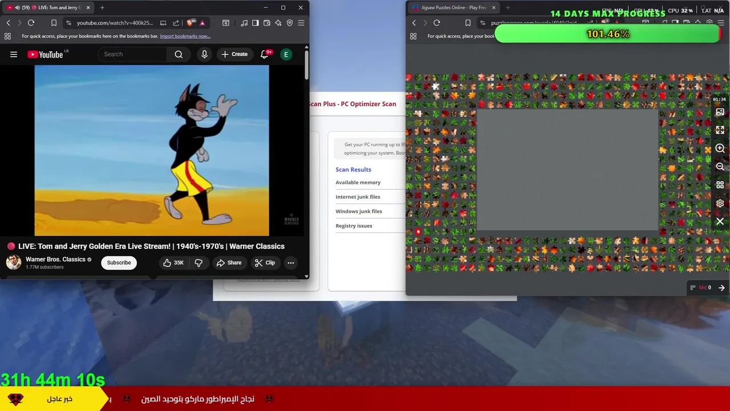Screen dimensions: 730x411
Task: Go back in the puzzle browser window
Action: click(x=414, y=23)
